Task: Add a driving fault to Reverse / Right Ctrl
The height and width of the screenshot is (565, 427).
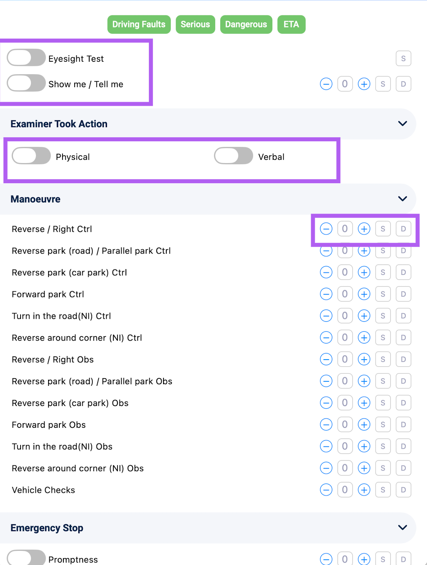Action: (x=364, y=229)
